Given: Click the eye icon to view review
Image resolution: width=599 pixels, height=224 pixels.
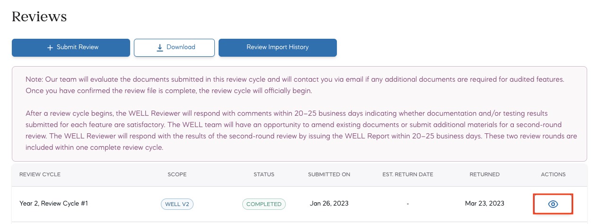Looking at the screenshot, I should coord(553,204).
